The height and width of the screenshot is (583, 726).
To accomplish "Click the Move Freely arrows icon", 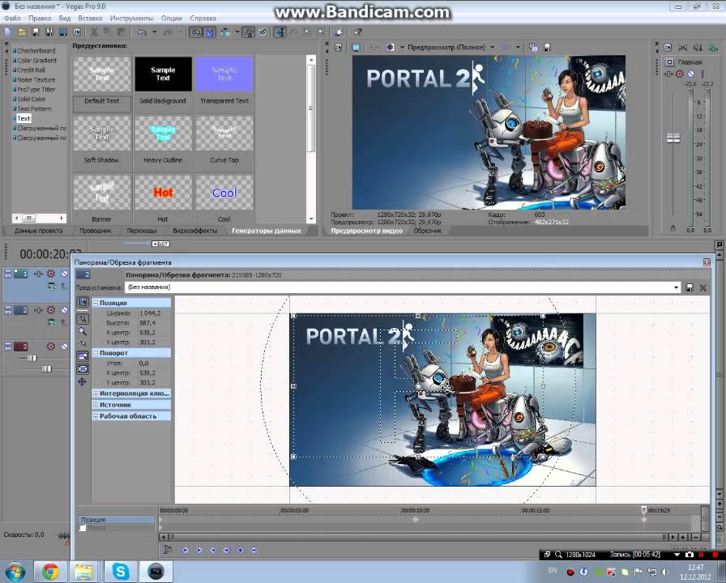I will point(83,381).
